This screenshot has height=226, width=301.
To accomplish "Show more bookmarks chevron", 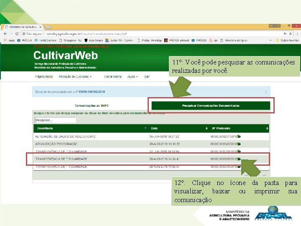I will click(x=270, y=40).
